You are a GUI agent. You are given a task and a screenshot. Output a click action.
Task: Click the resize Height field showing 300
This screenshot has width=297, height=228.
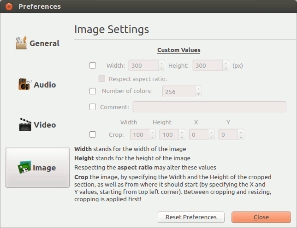(x=208, y=65)
